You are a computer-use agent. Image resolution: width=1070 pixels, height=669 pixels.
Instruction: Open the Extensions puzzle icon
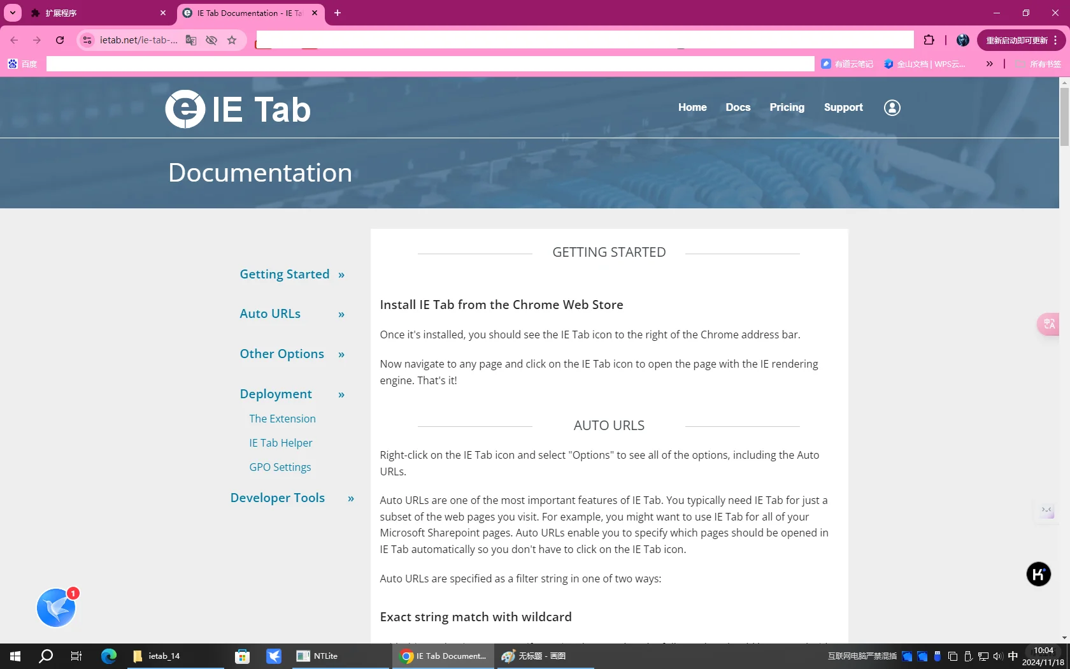pyautogui.click(x=929, y=40)
